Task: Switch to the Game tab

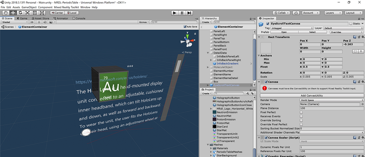Action: click(x=22, y=19)
